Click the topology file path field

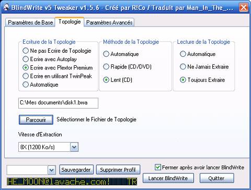pos(59,103)
